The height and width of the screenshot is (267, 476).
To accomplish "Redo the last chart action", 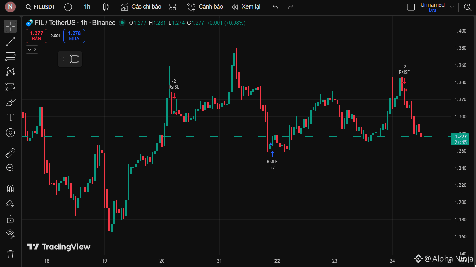I will (x=290, y=7).
